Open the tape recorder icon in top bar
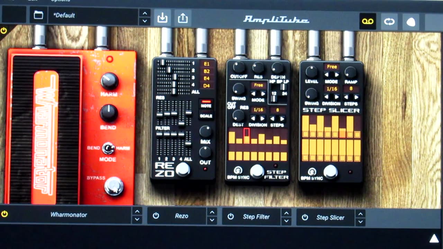Screen dimensions: 443x249 coord(368,21)
